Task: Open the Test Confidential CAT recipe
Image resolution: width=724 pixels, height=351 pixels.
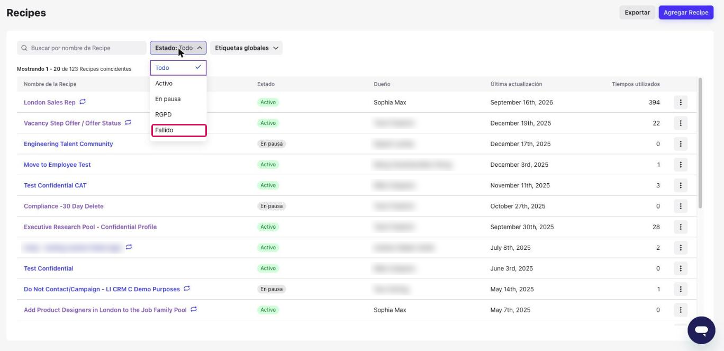Action: pos(55,185)
